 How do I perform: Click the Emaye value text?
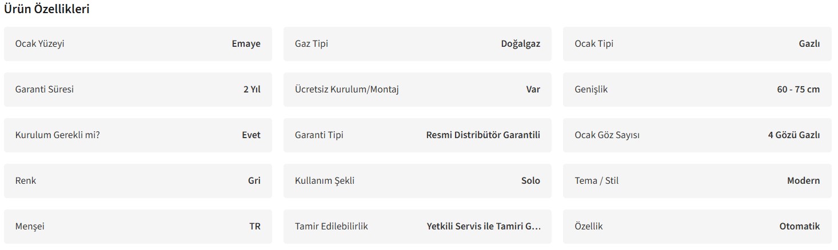pos(246,44)
